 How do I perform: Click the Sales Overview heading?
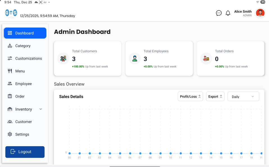pyautogui.click(x=69, y=84)
